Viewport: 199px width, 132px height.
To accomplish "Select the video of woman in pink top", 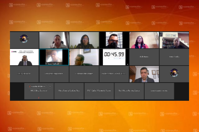I will [144, 40].
